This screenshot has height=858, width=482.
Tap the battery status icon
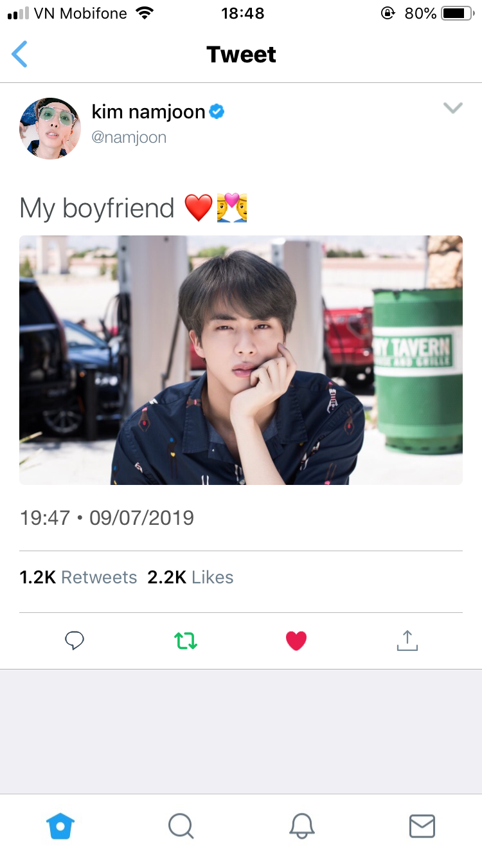pyautogui.click(x=458, y=13)
